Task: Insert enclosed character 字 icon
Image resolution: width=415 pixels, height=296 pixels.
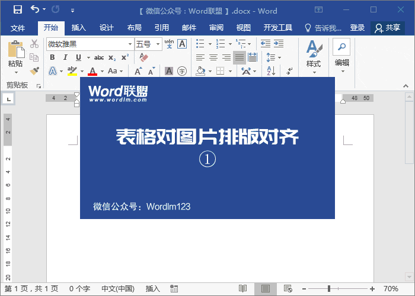Action: (182, 71)
